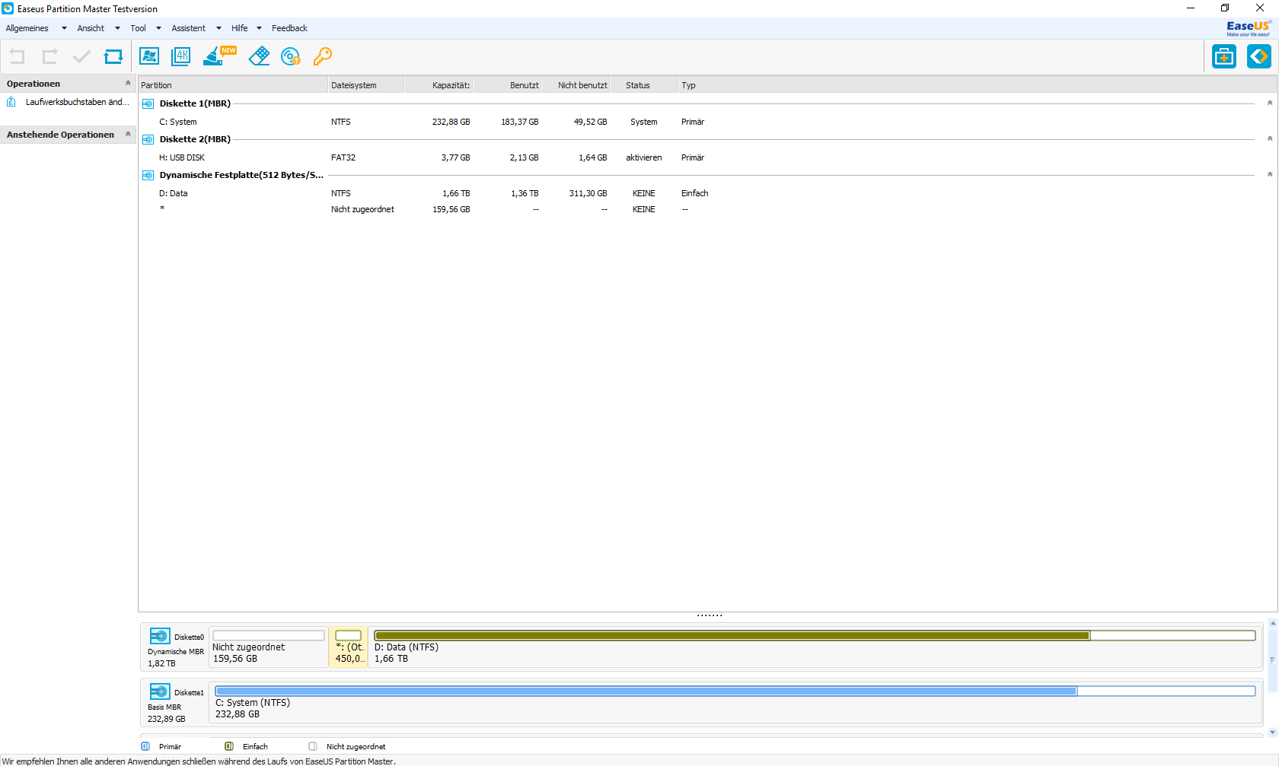The height and width of the screenshot is (766, 1279).
Task: Click the Dynamische MBR label under Diskette0
Action: 176,652
